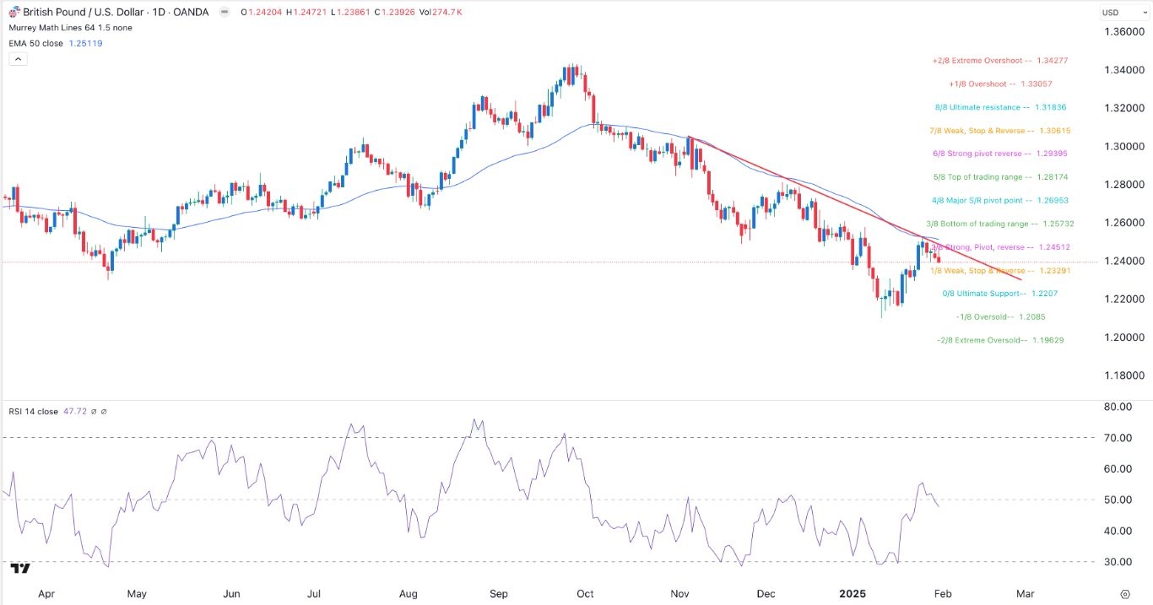
Task: Click the dashed 70 level in the RSI pane
Action: (338, 437)
